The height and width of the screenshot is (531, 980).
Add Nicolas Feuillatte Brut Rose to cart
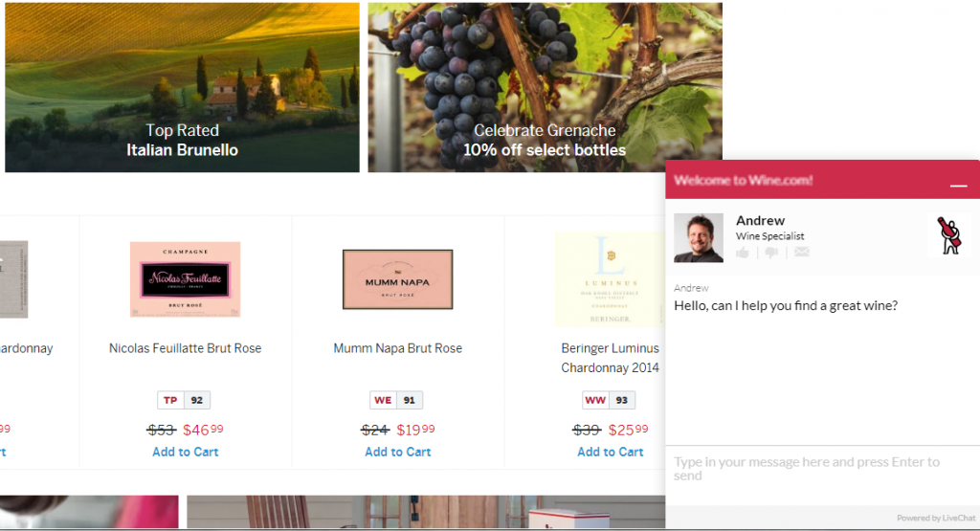coord(186,452)
